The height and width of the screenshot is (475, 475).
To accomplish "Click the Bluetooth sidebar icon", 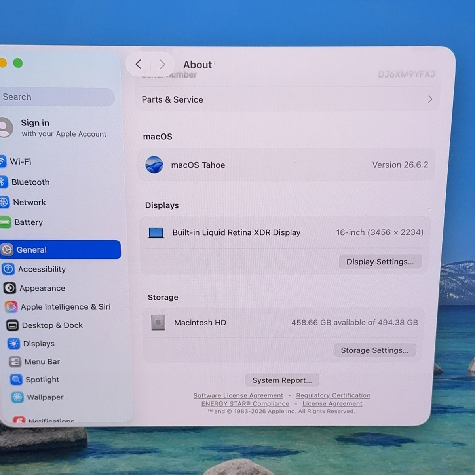I will pos(3,182).
